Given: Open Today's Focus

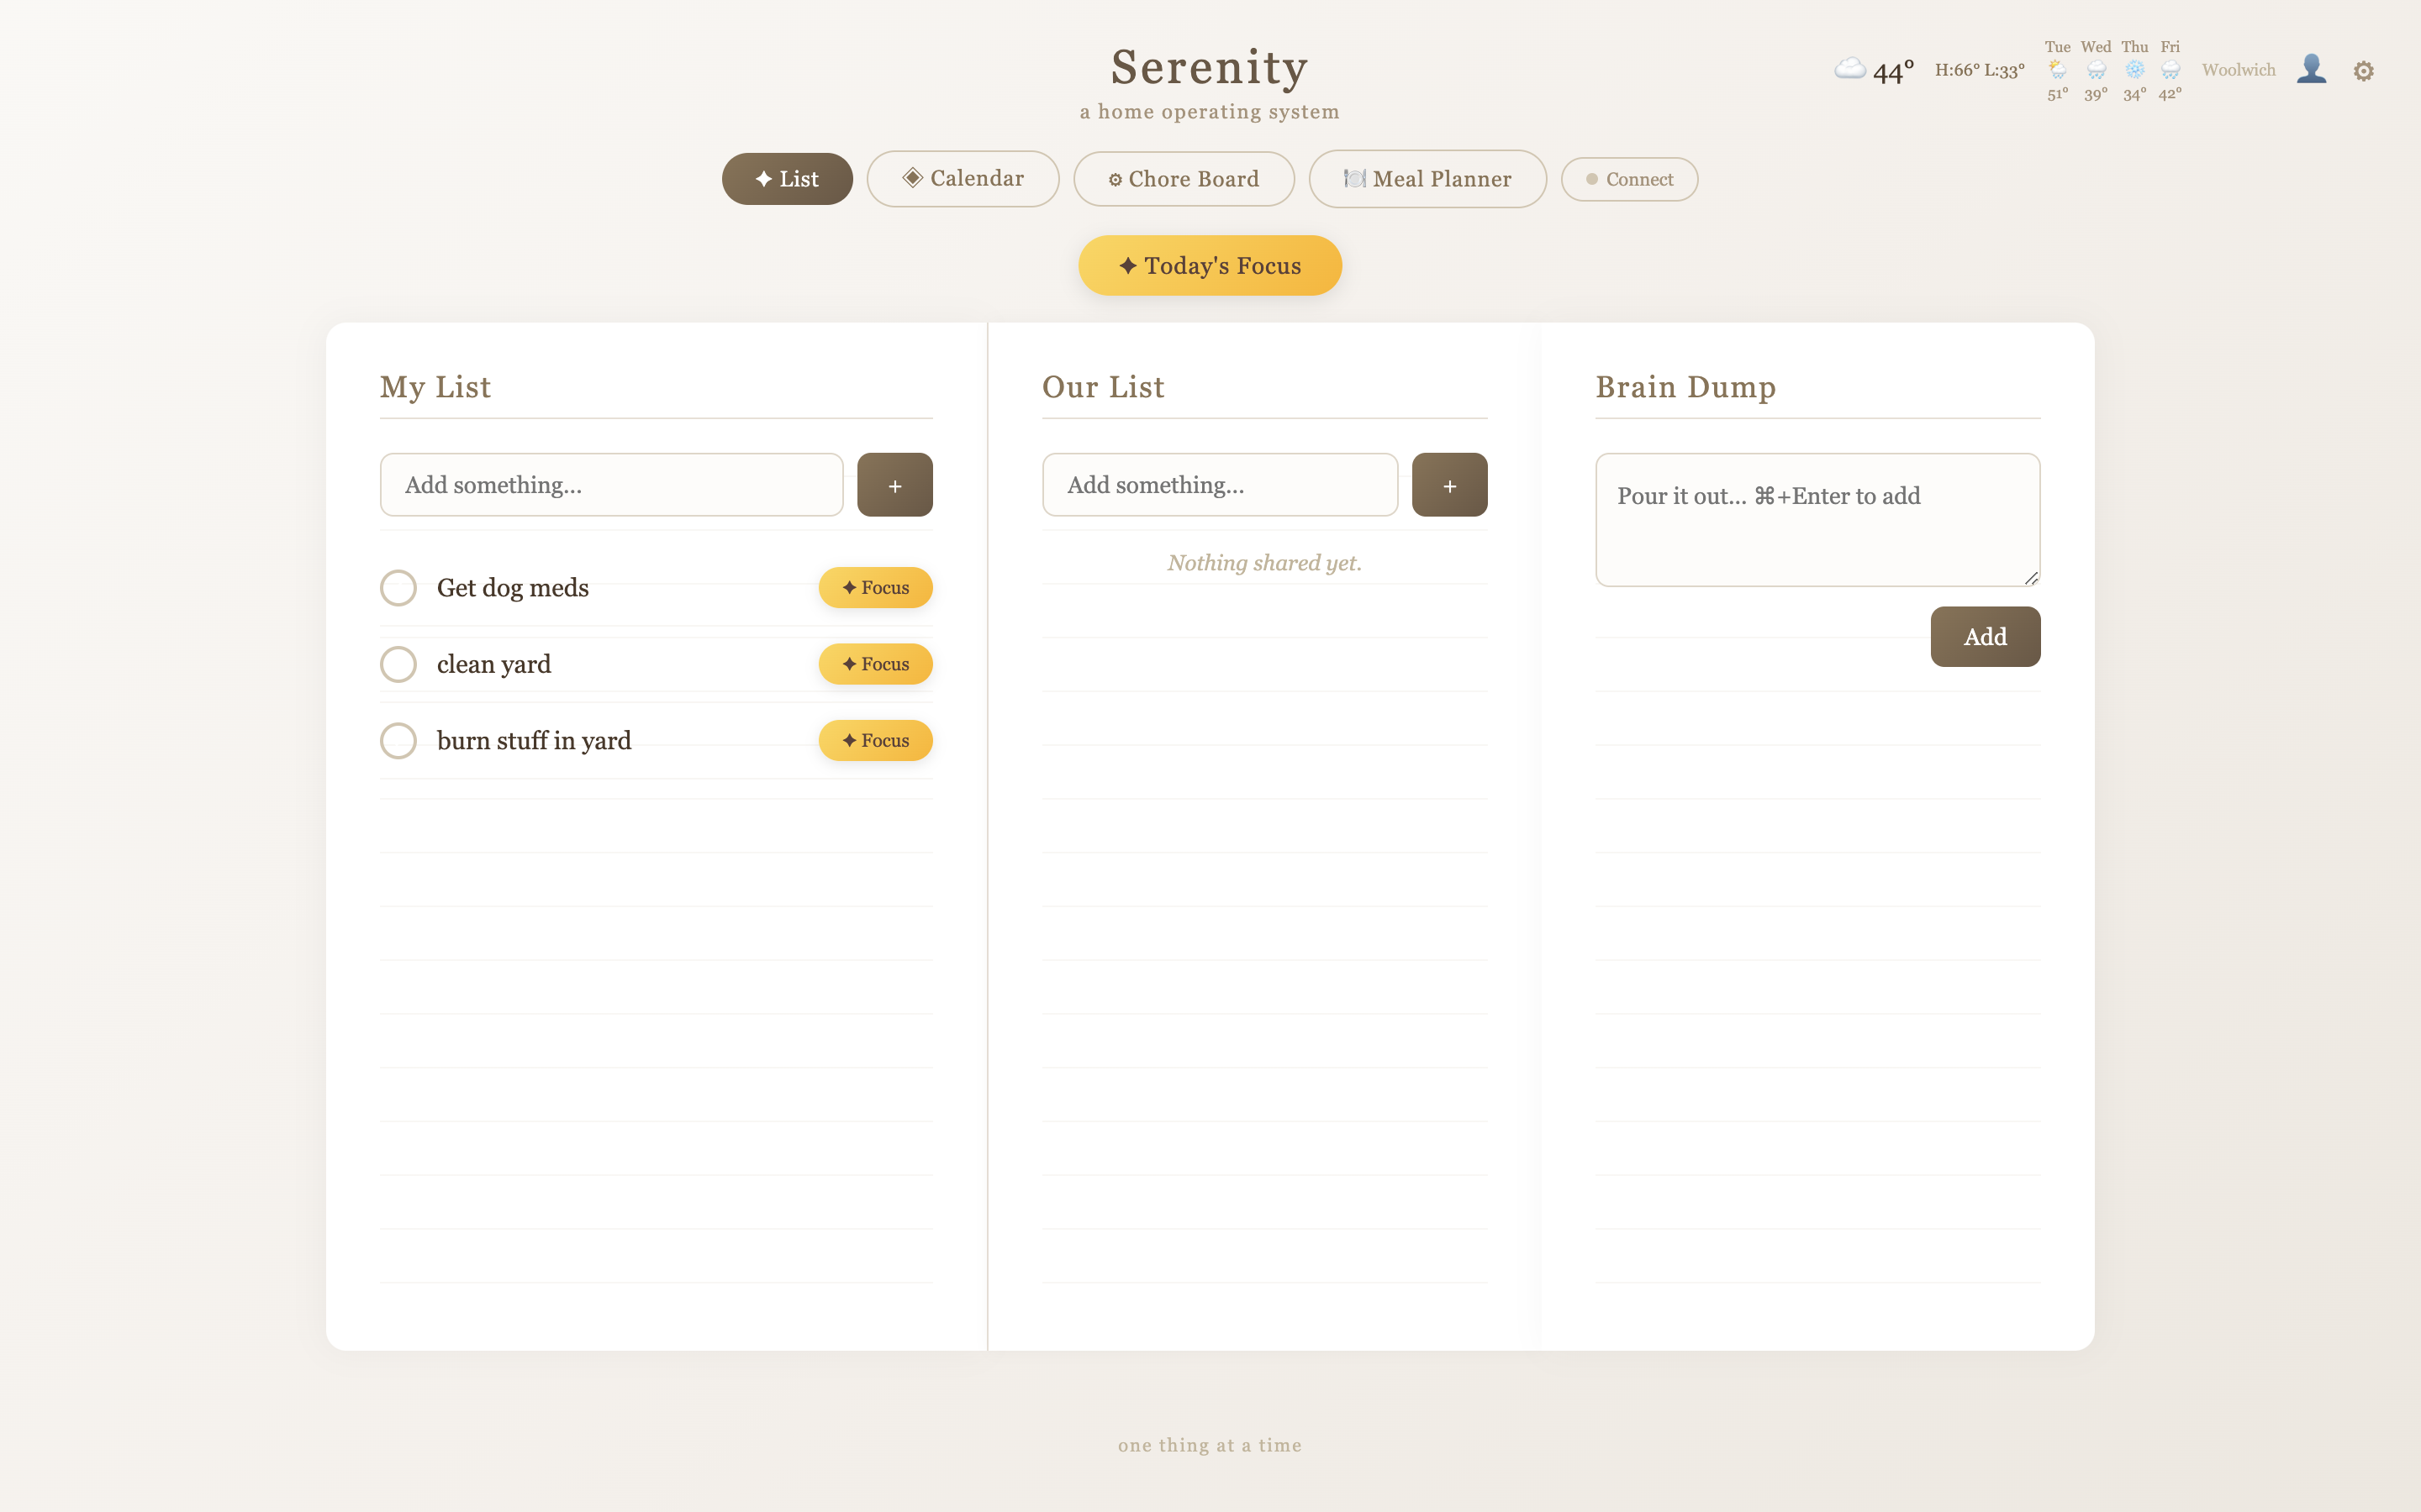Looking at the screenshot, I should tap(1210, 266).
